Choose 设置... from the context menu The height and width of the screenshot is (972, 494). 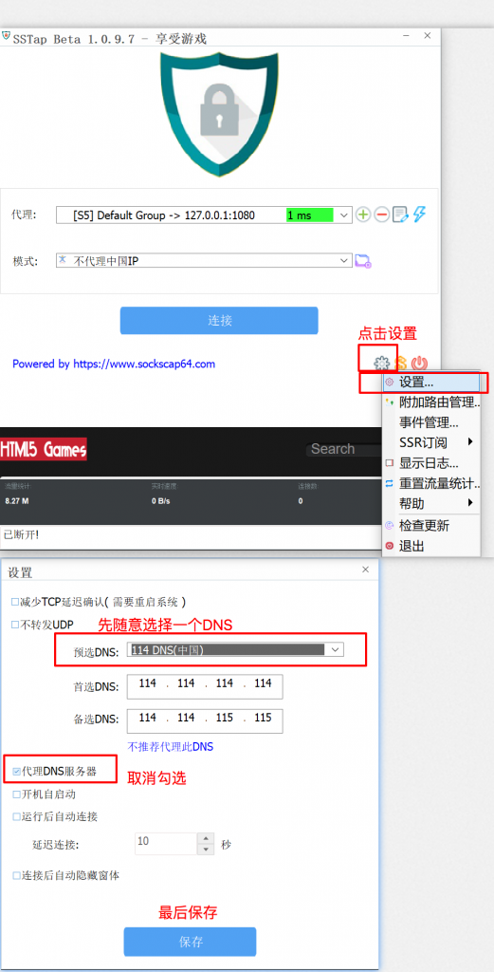point(432,383)
